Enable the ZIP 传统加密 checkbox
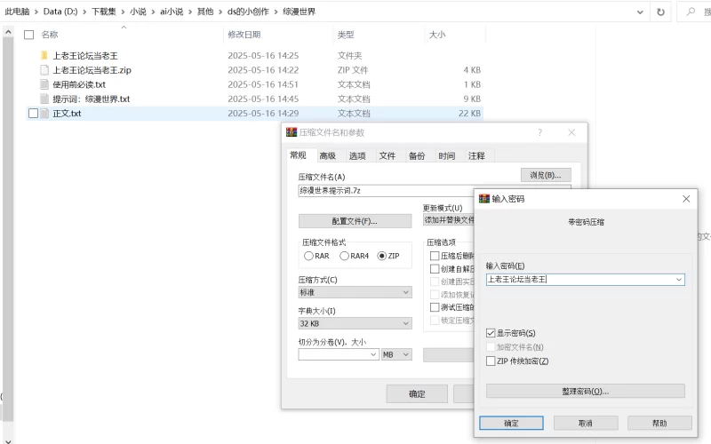711x444 pixels. tap(491, 361)
